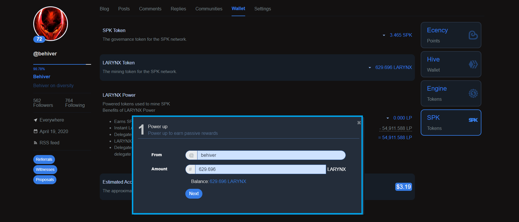Click the @ prefix in From field

coord(191,155)
